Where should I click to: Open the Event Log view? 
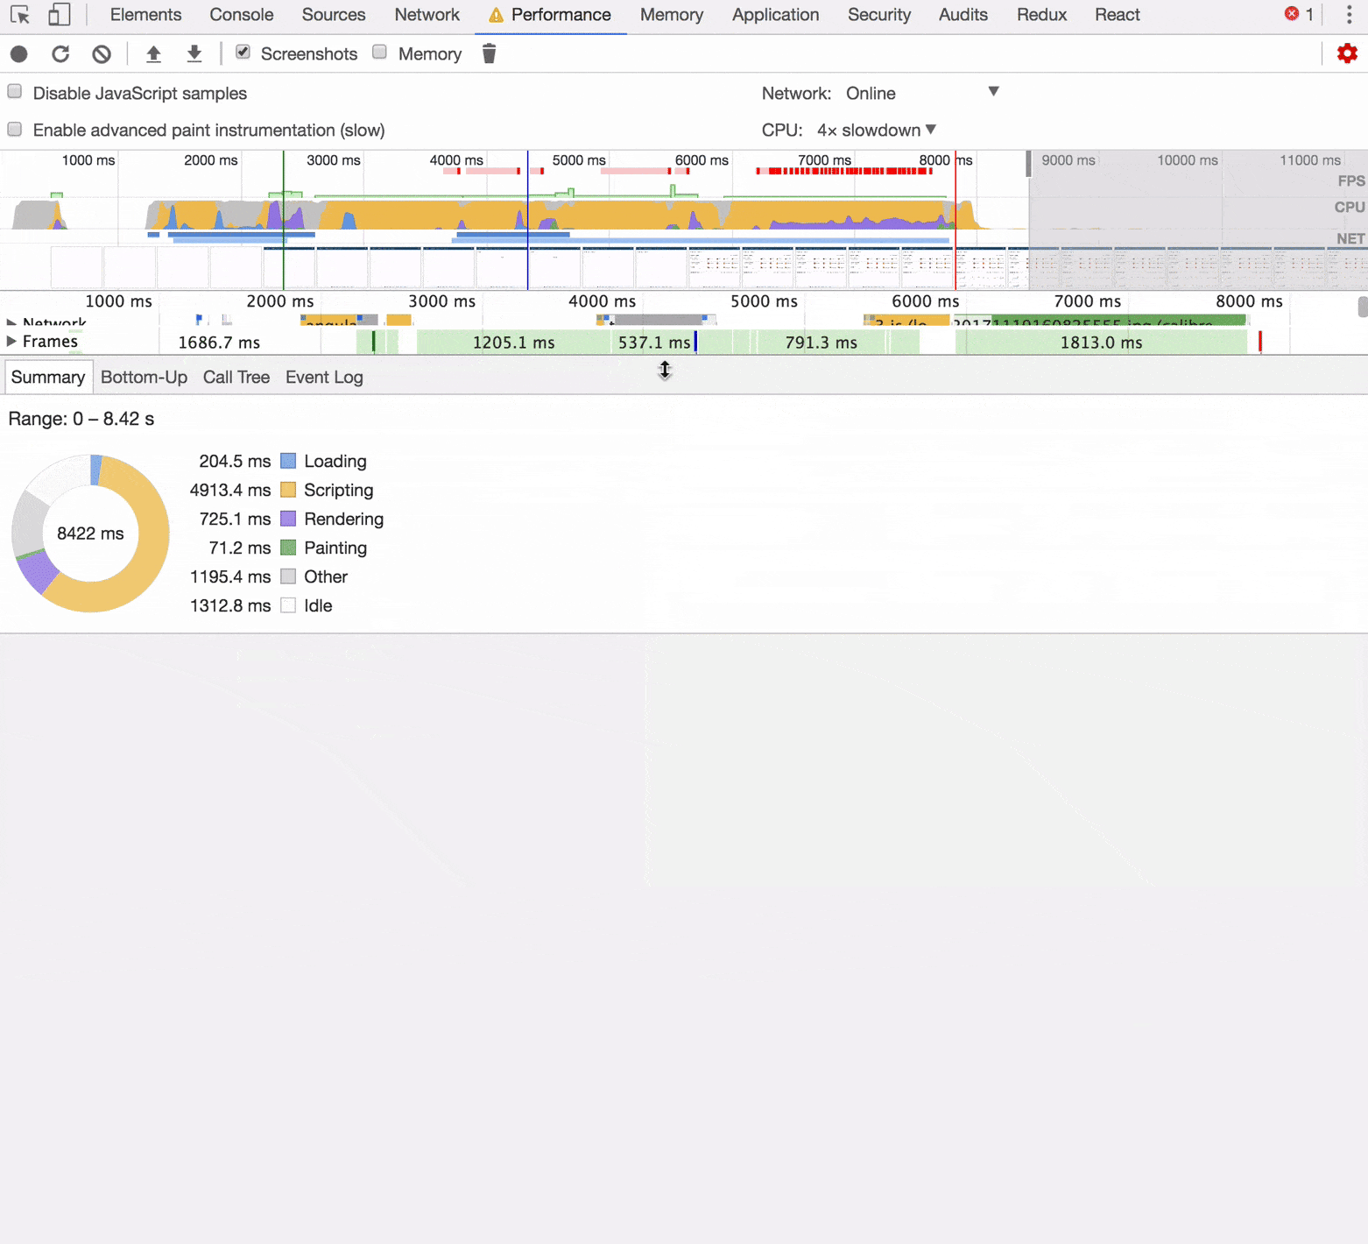tap(323, 377)
